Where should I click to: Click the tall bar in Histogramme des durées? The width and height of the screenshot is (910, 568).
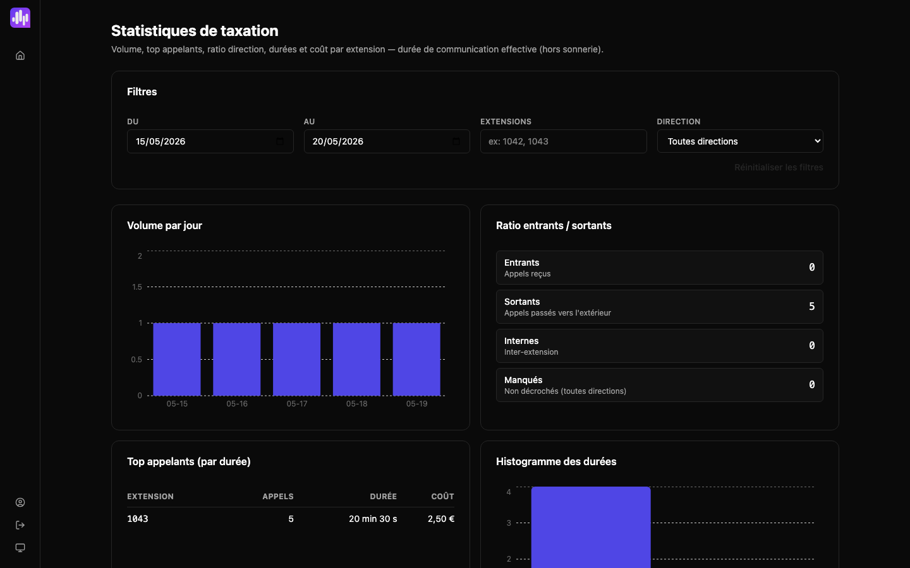tap(591, 527)
